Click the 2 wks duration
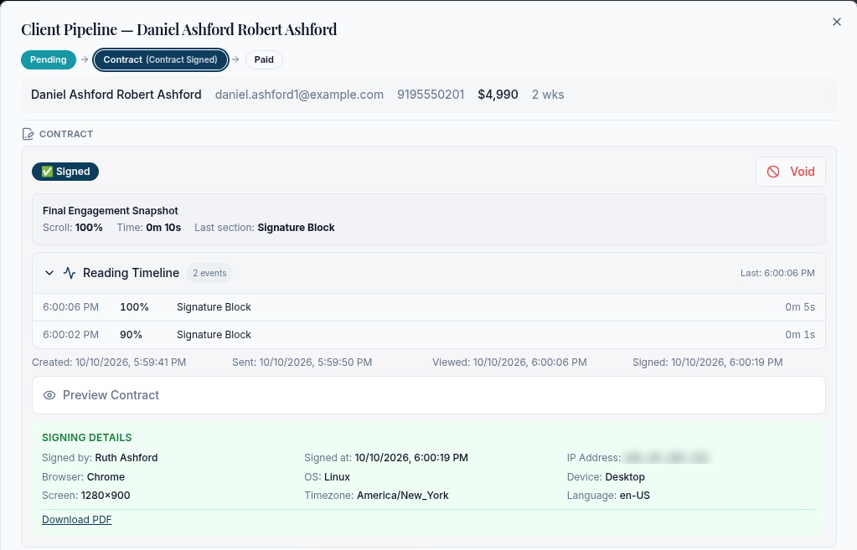 (x=548, y=95)
